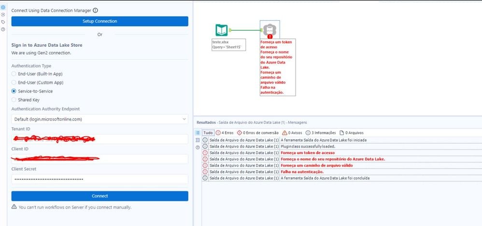Image resolution: width=482 pixels, height=226 pixels.
Task: Click info icon of 'Pluginclass successfully loaded' row
Action: coord(205,146)
